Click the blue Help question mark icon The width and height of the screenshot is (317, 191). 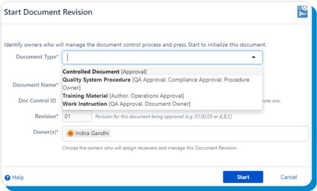[x=7, y=178]
